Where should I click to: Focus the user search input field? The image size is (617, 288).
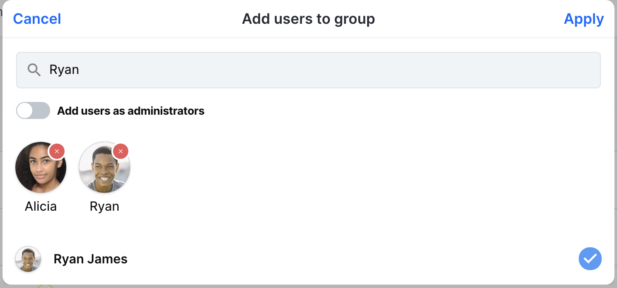308,70
